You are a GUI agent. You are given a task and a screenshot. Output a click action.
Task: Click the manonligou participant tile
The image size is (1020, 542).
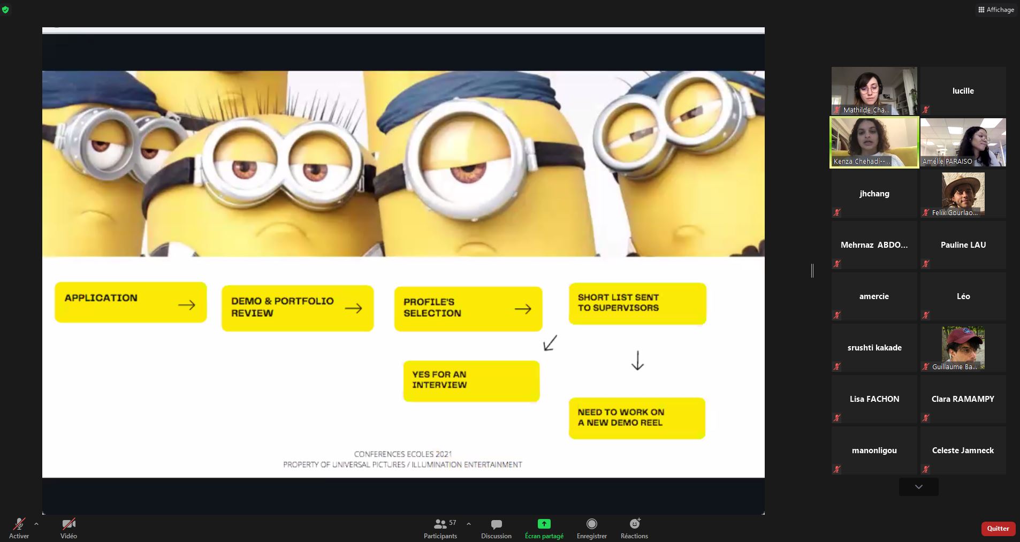pos(874,451)
